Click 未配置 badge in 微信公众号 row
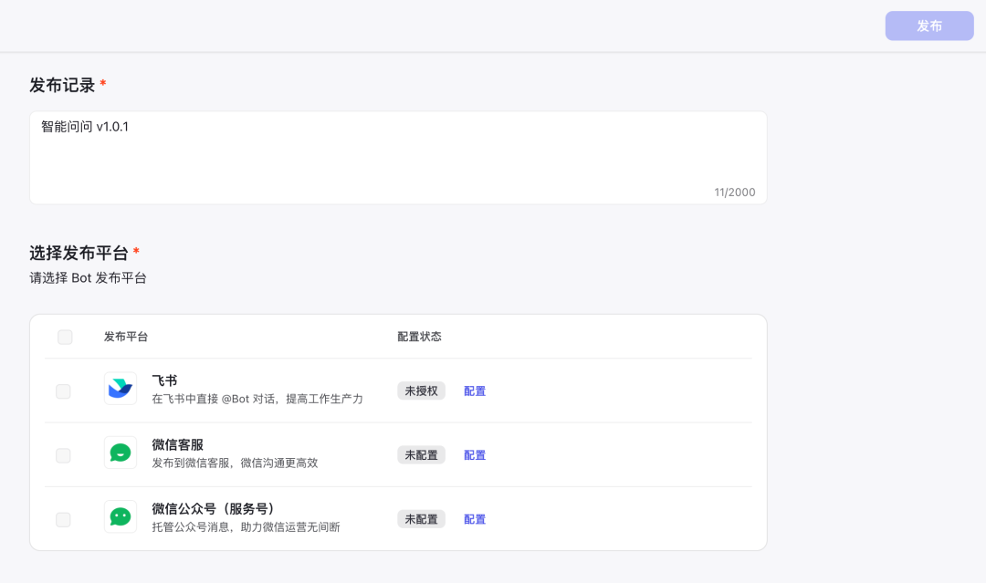986x583 pixels. pyautogui.click(x=421, y=519)
